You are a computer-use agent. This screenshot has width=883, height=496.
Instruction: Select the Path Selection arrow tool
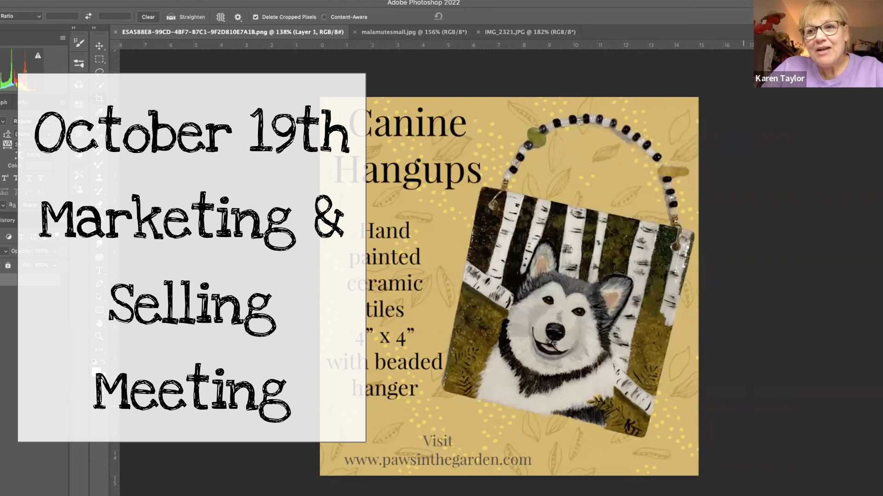99,297
